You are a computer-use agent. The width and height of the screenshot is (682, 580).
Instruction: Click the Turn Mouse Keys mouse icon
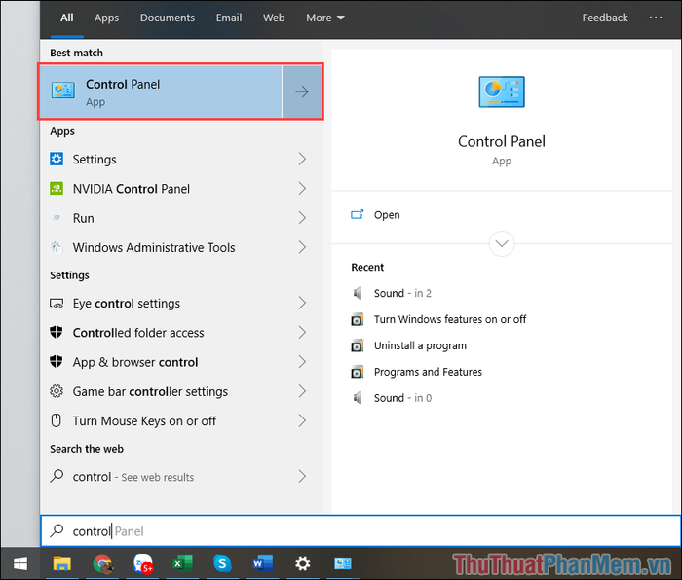57,420
